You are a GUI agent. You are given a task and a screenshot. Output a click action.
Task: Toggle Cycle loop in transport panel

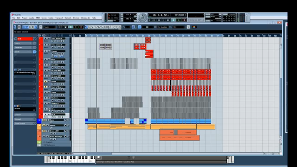pyautogui.click(x=168, y=20)
